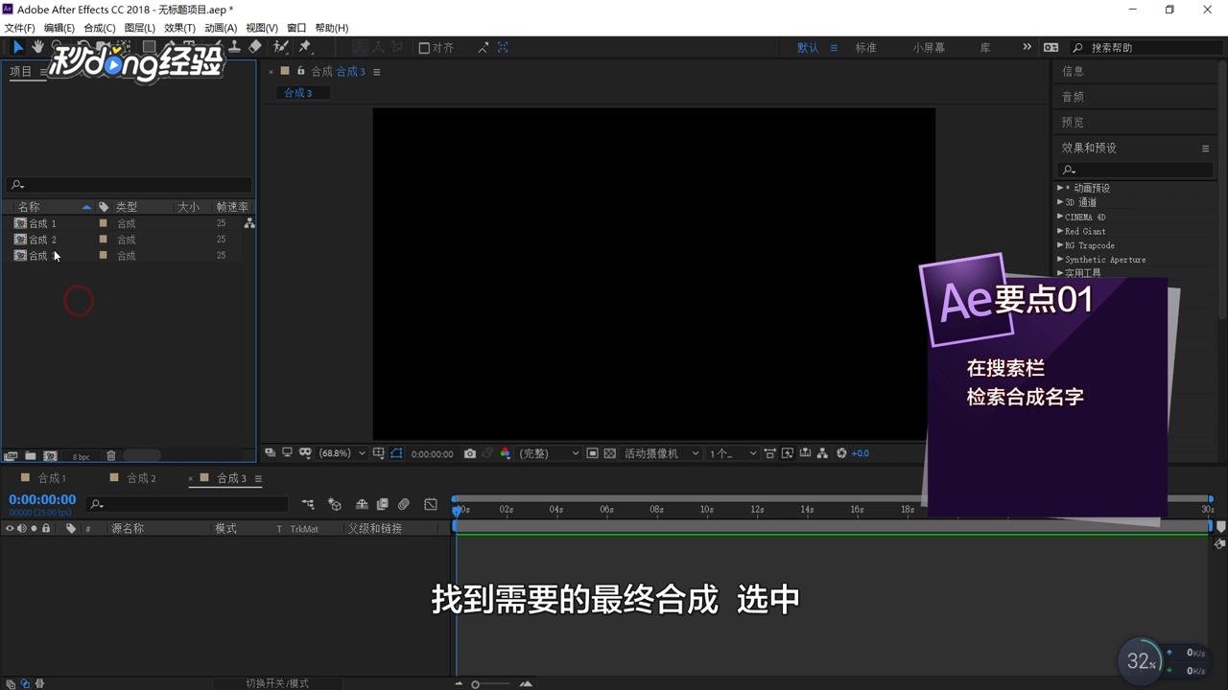1228x690 pixels.
Task: Open the composition flowchart icon beside 合成 1
Action: tap(249, 223)
